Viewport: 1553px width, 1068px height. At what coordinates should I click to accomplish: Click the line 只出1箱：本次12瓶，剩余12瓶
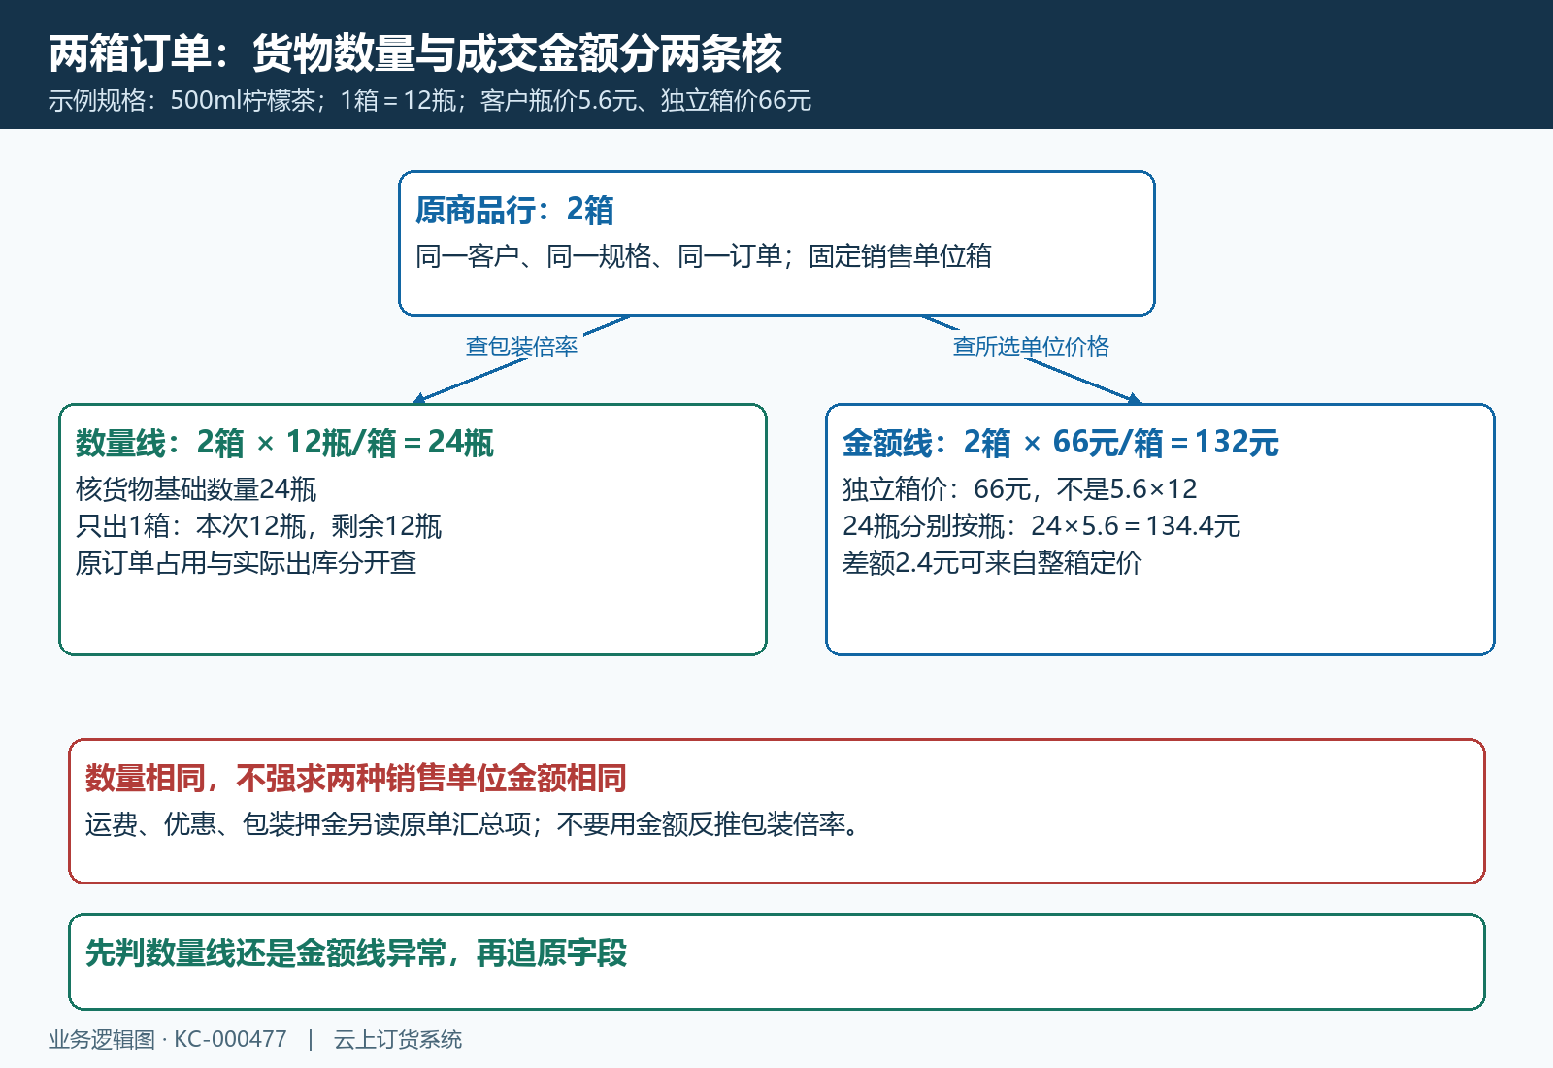click(x=258, y=526)
